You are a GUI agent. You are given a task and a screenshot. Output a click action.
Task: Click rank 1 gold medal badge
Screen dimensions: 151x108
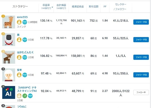3,16
